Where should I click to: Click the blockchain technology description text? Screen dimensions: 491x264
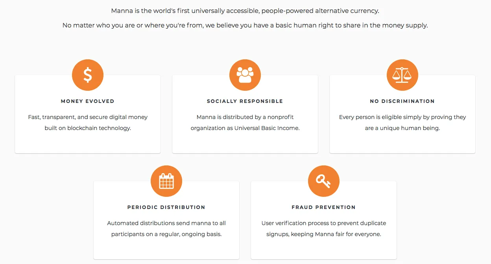[88, 123]
